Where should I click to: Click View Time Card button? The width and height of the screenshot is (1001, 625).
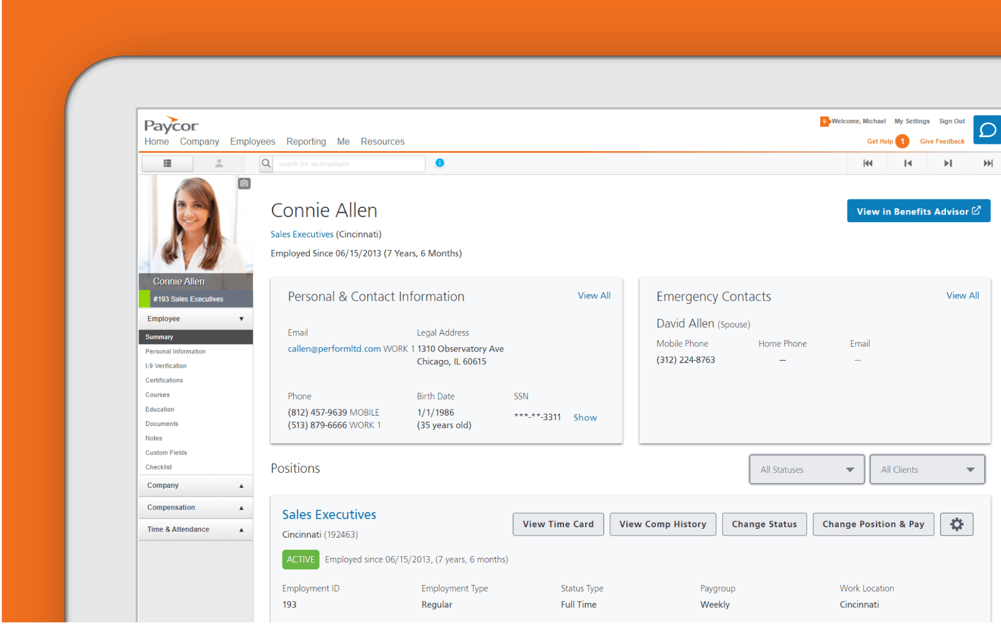(558, 524)
